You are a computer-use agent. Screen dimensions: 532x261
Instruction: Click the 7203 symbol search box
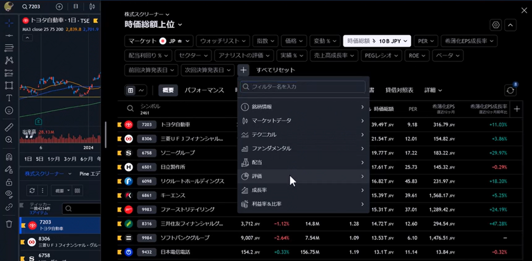[31, 6]
